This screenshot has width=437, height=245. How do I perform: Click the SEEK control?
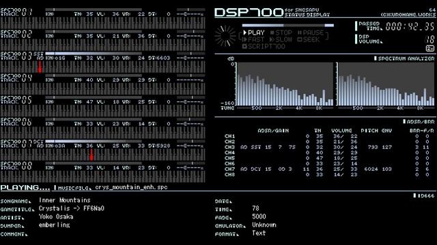click(308, 39)
